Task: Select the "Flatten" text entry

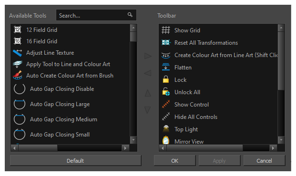Action: tap(183, 68)
